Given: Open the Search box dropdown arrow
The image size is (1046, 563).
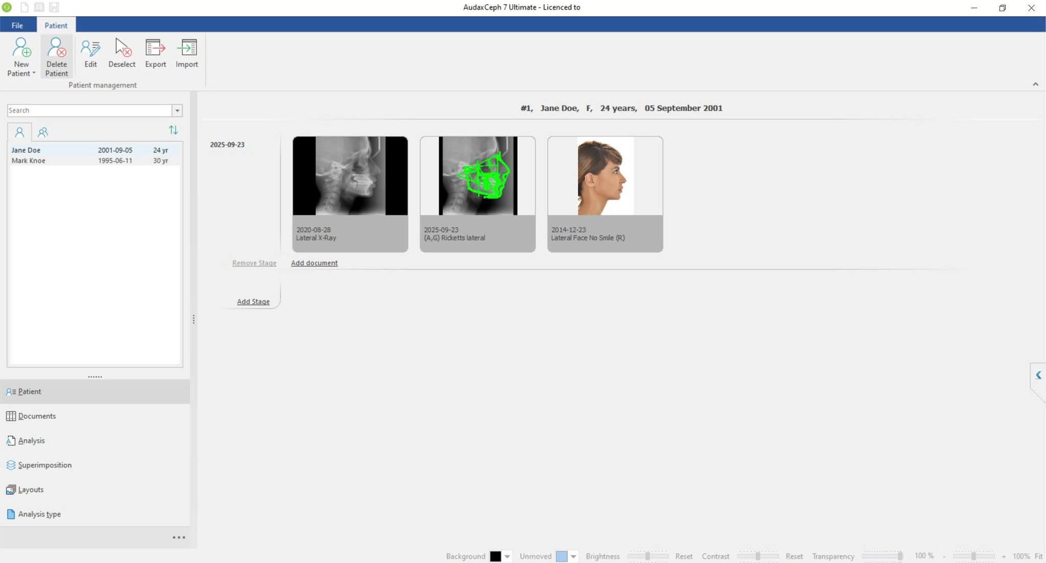Looking at the screenshot, I should [x=177, y=110].
